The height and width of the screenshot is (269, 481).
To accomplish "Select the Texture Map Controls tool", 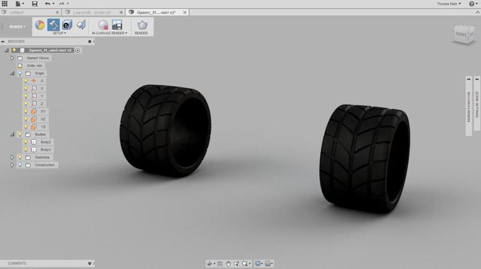I will coord(81,25).
